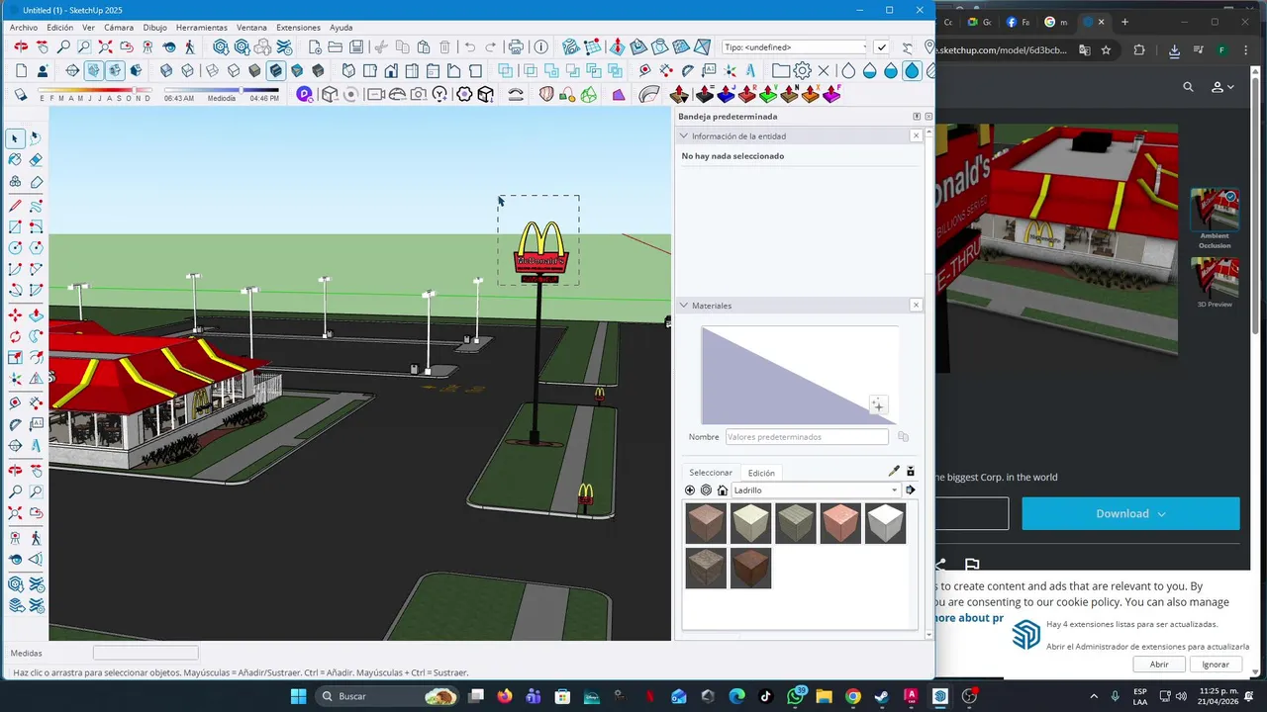Open the account menu chevron in browser page

(x=1230, y=87)
